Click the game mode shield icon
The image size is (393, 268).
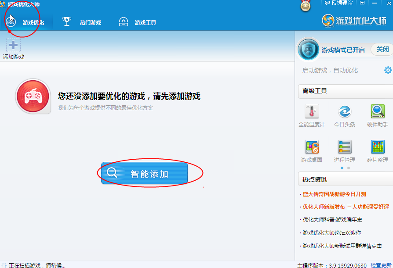308,50
